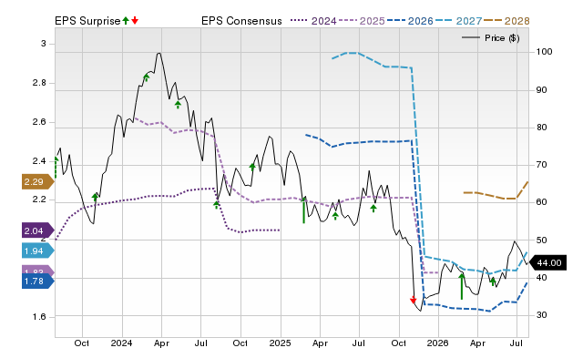Click the green up arrow in EPS Surprise legend
Screen dimensions: 583x348
pos(126,21)
